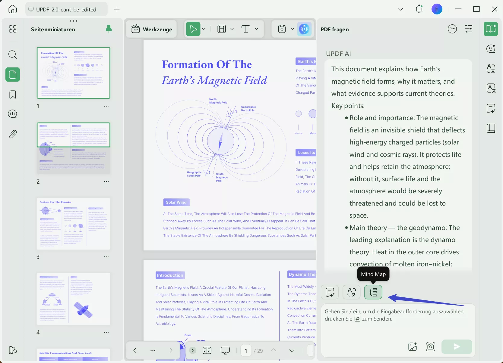Viewport: 503px width, 363px height.
Task: Open the thumbnails grid view icon
Action: 13,29
